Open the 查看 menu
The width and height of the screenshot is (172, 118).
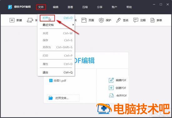pos(70,7)
